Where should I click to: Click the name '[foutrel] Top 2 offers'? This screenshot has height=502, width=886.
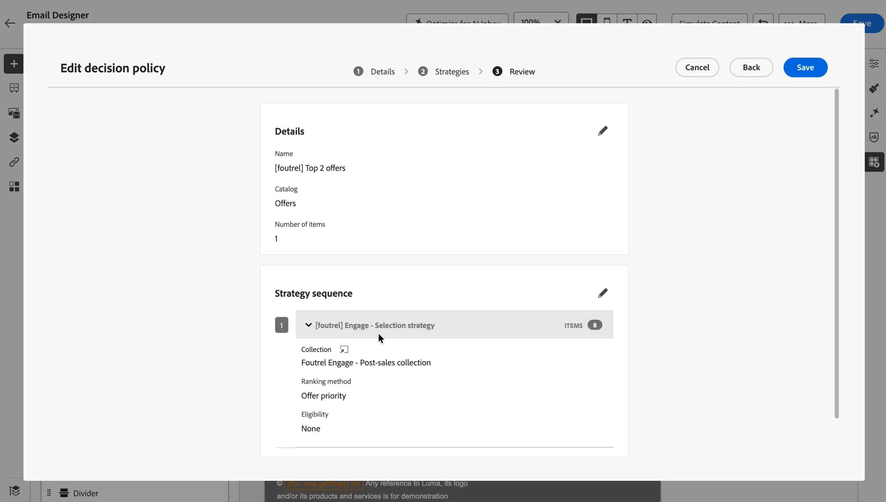pyautogui.click(x=310, y=168)
